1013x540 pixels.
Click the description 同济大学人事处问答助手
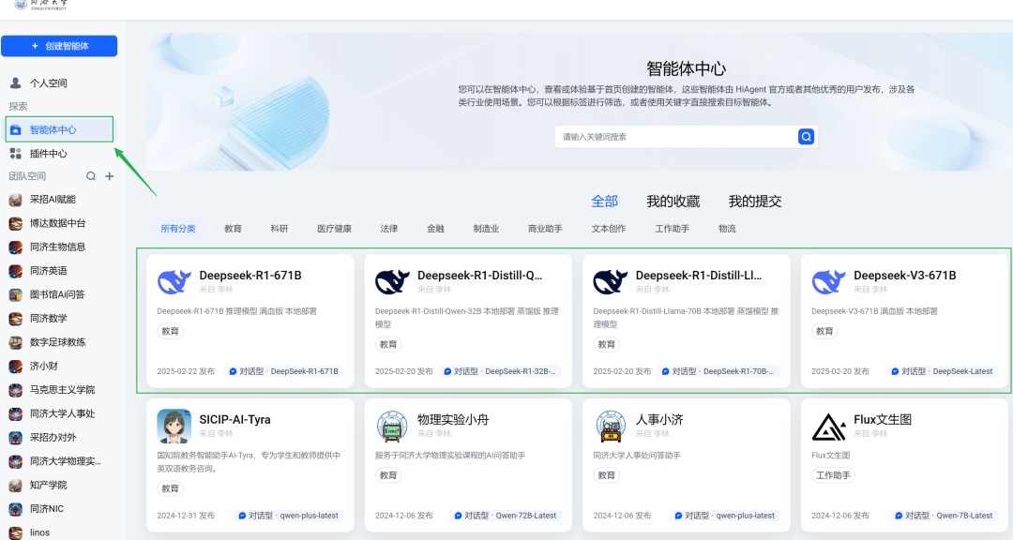pos(637,456)
